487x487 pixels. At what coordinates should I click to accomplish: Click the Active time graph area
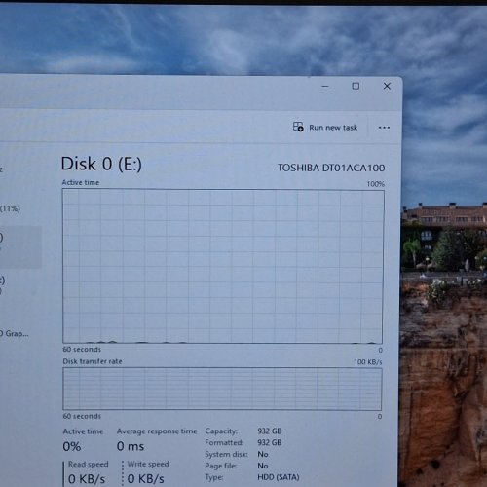223,266
